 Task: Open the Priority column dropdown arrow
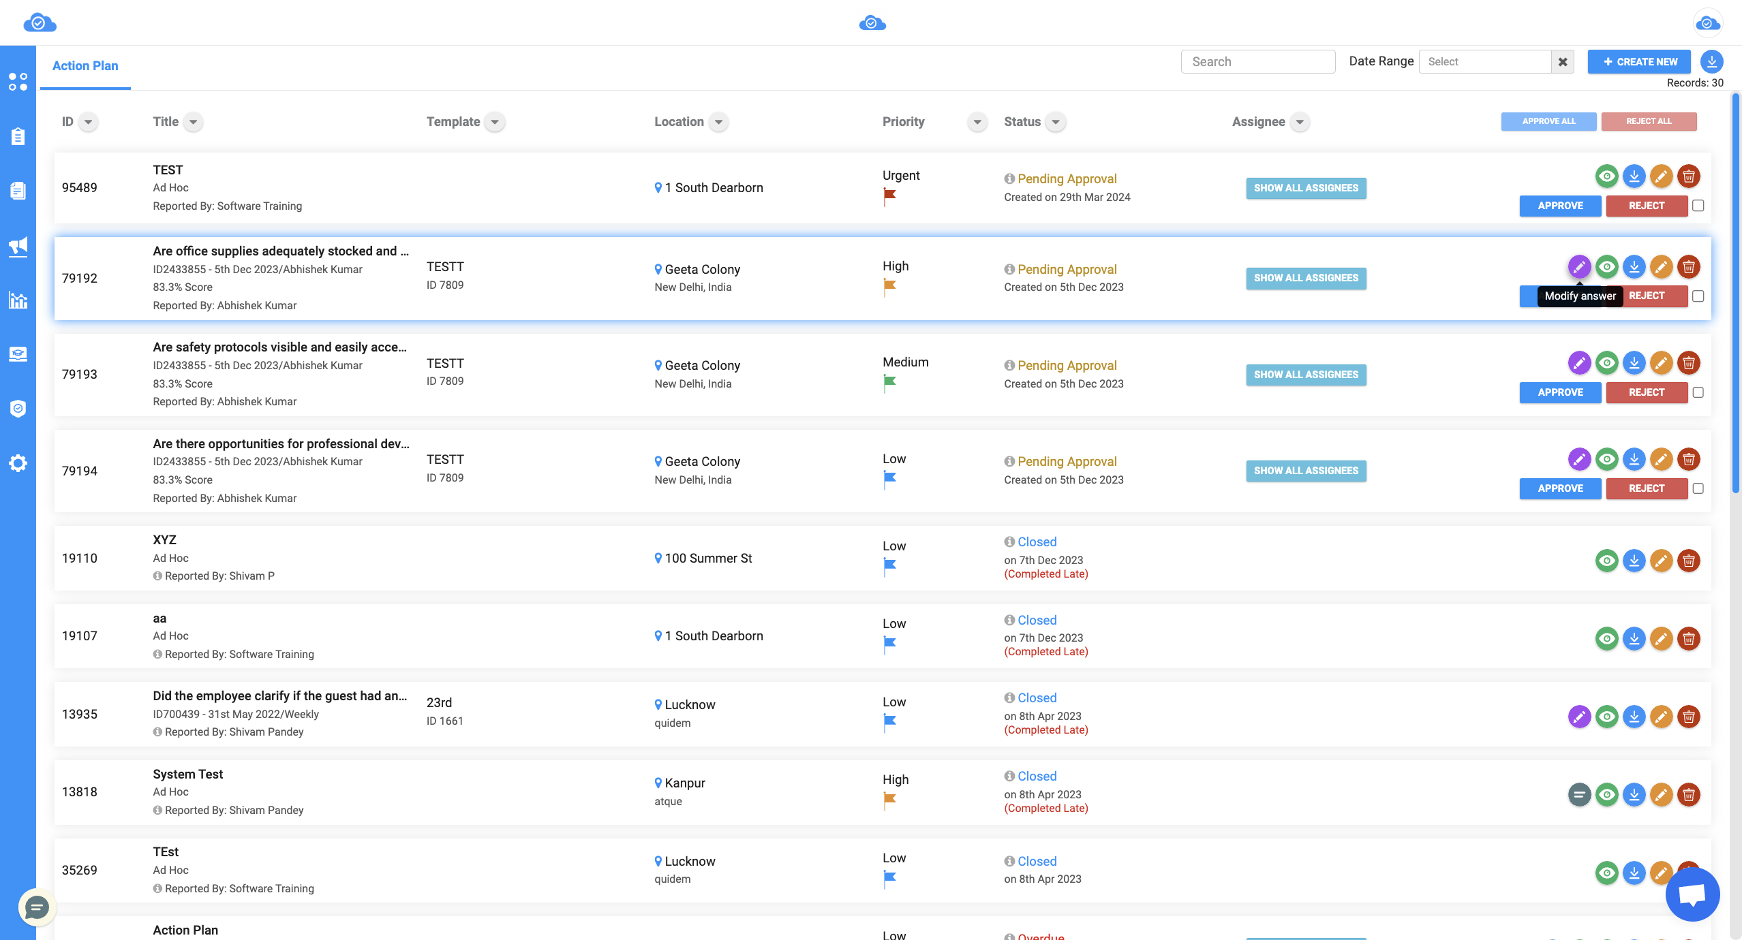pyautogui.click(x=977, y=122)
